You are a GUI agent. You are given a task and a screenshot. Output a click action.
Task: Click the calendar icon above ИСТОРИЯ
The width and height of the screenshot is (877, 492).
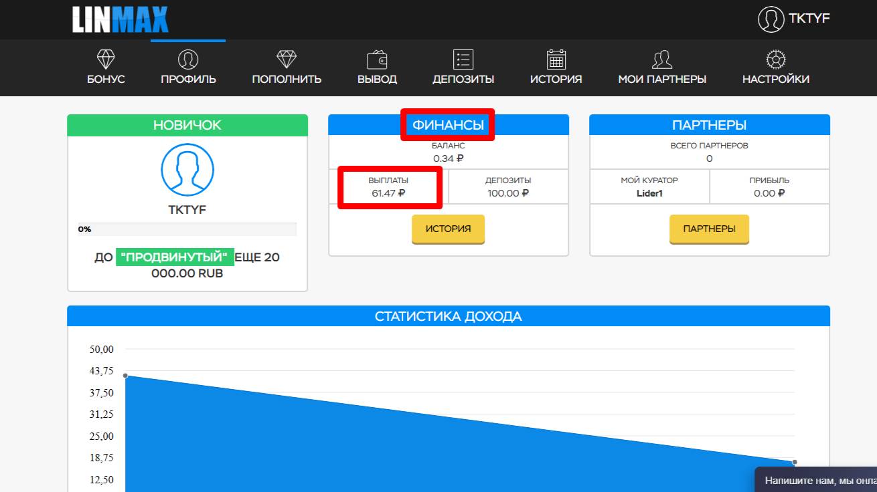556,59
